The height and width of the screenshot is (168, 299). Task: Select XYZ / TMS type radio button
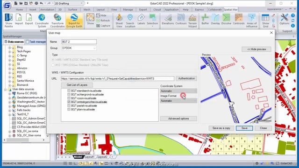coord(53,65)
